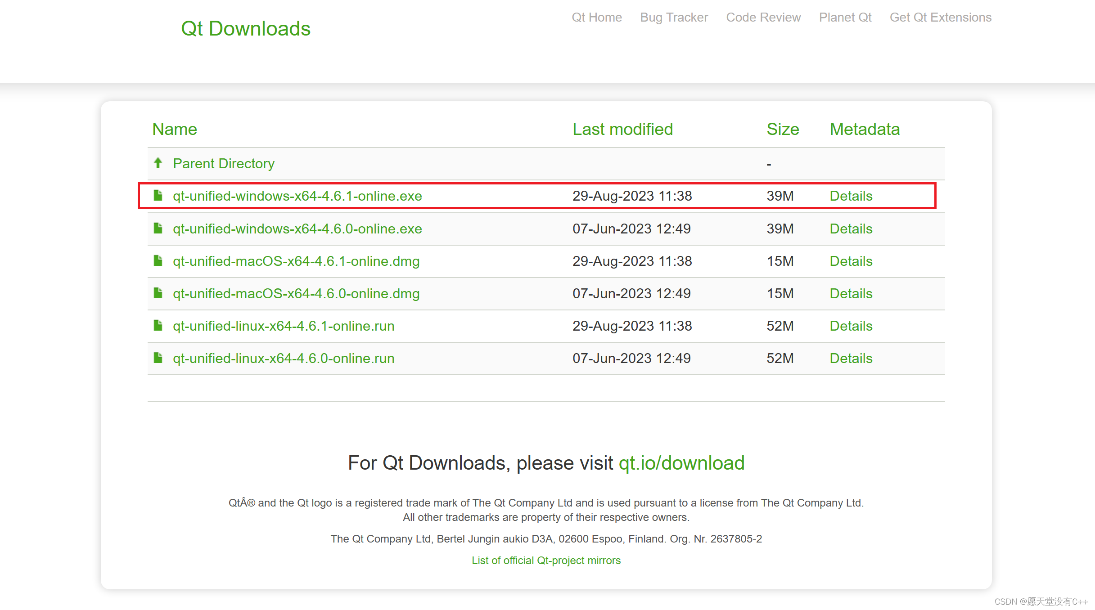Open Qt Home in top navigation
The width and height of the screenshot is (1095, 610).
pyautogui.click(x=596, y=17)
